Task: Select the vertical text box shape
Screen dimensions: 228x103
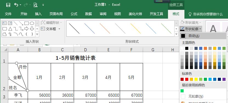Action: coord(10,23)
